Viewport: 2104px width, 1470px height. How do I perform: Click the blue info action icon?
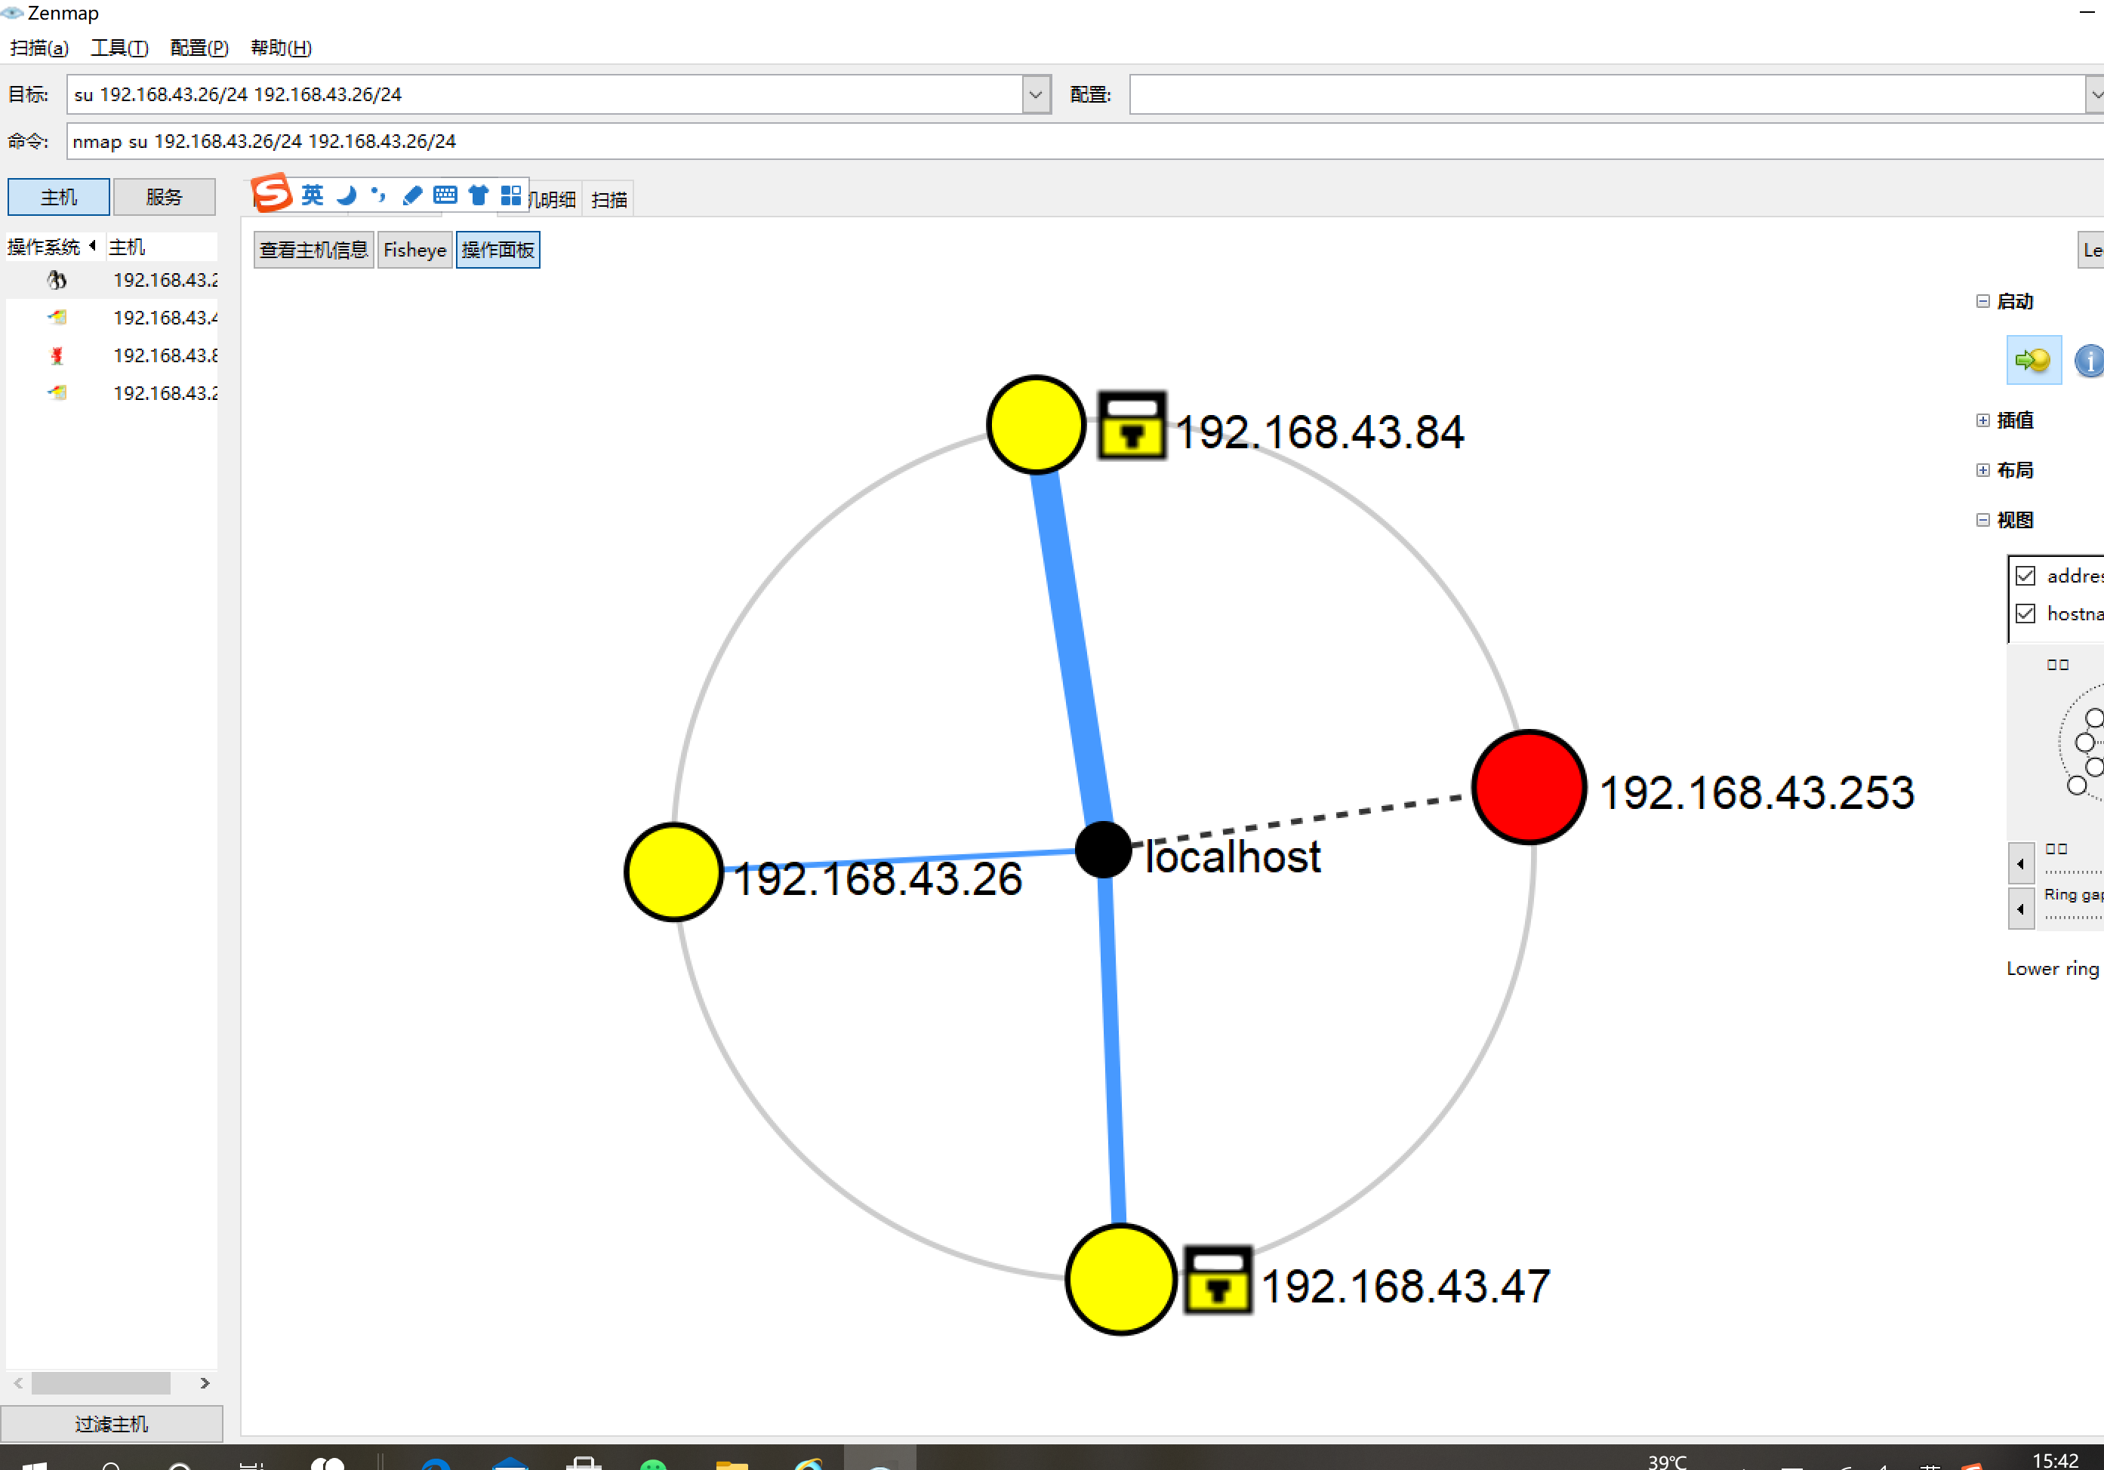(x=2090, y=361)
